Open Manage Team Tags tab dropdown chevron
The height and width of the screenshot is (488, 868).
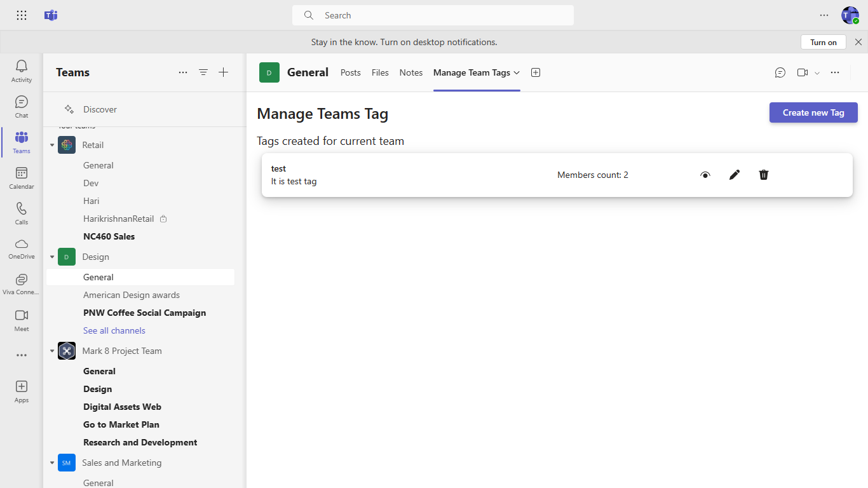(x=517, y=72)
